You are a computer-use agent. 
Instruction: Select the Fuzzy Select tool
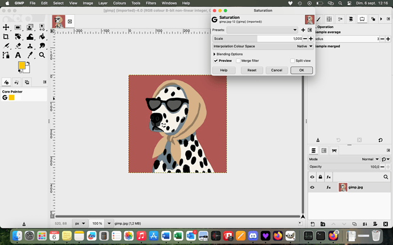42,27
